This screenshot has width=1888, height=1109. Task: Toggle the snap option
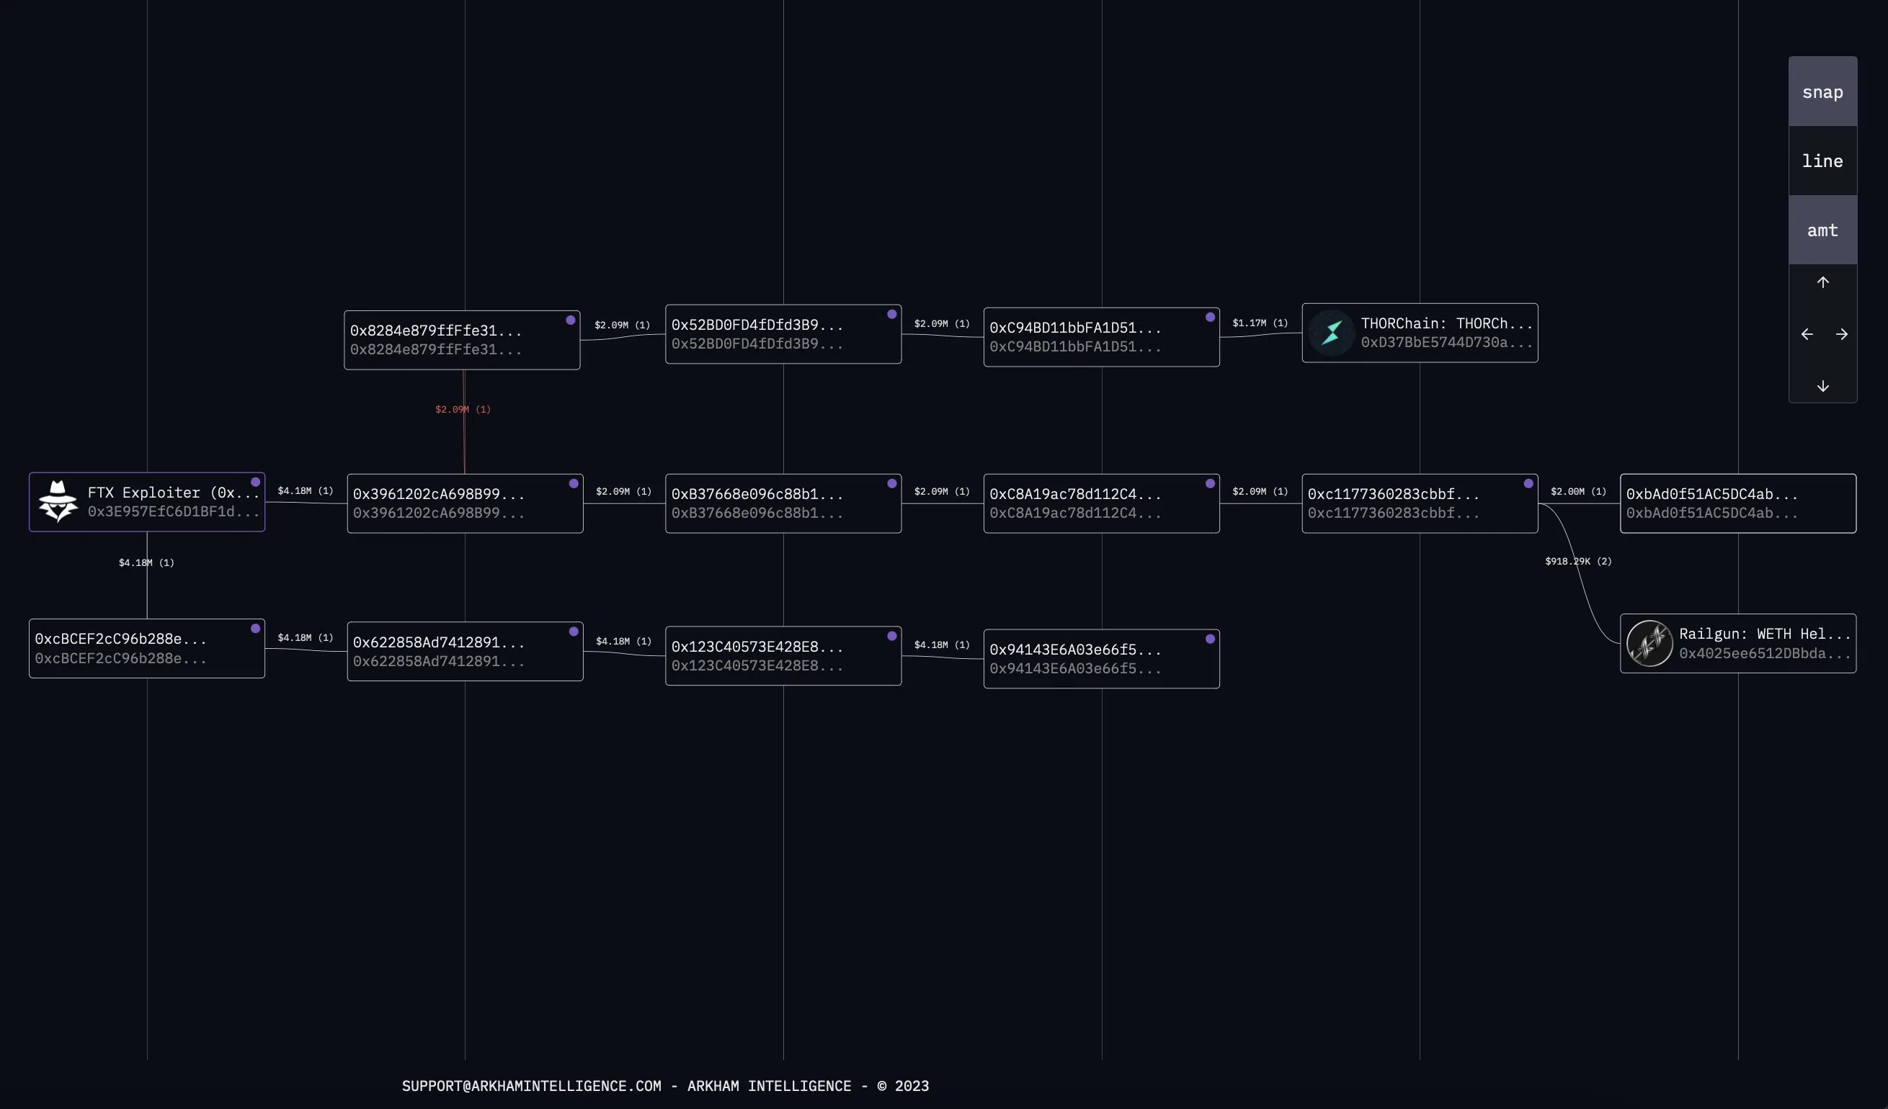coord(1822,92)
